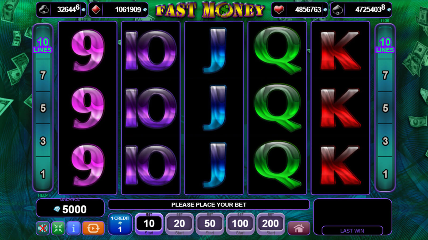Start a spin with bet 10
The height and width of the screenshot is (240, 428).
coord(149,224)
